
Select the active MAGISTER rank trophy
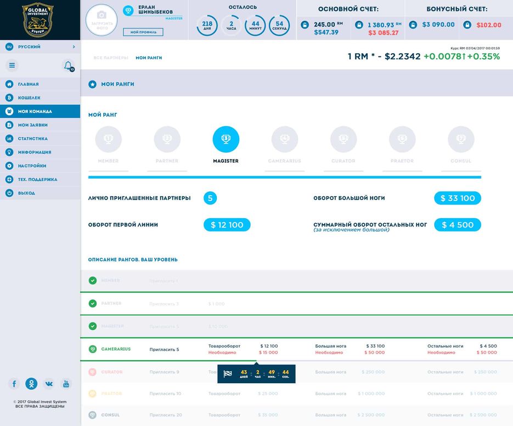coord(226,139)
